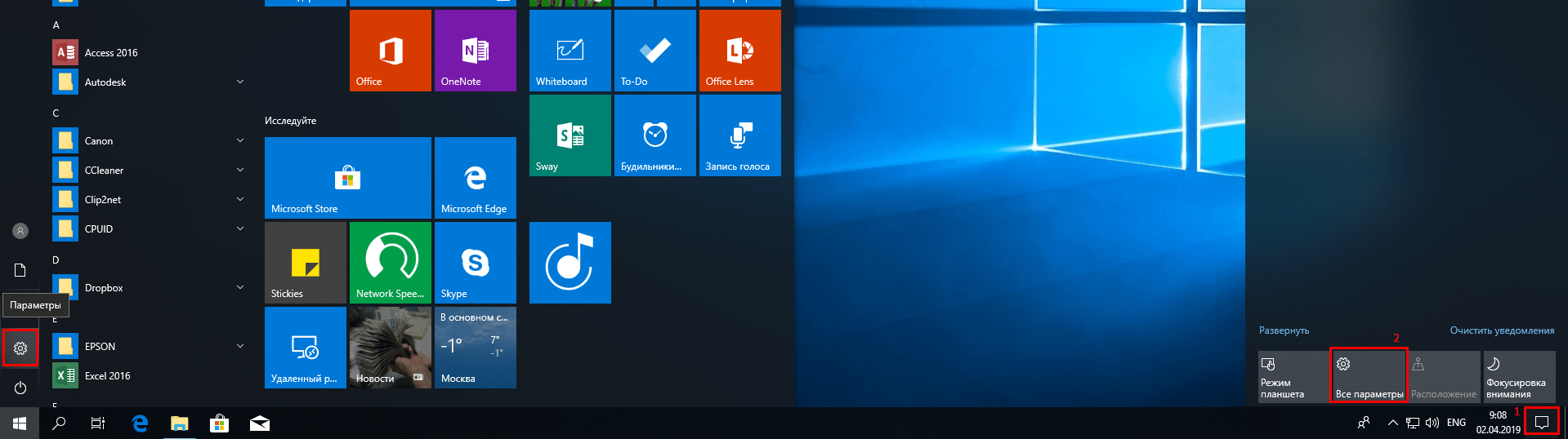Image resolution: width=1568 pixels, height=439 pixels.
Task: Launch the Microsoft Edge tile
Action: pyautogui.click(x=475, y=178)
